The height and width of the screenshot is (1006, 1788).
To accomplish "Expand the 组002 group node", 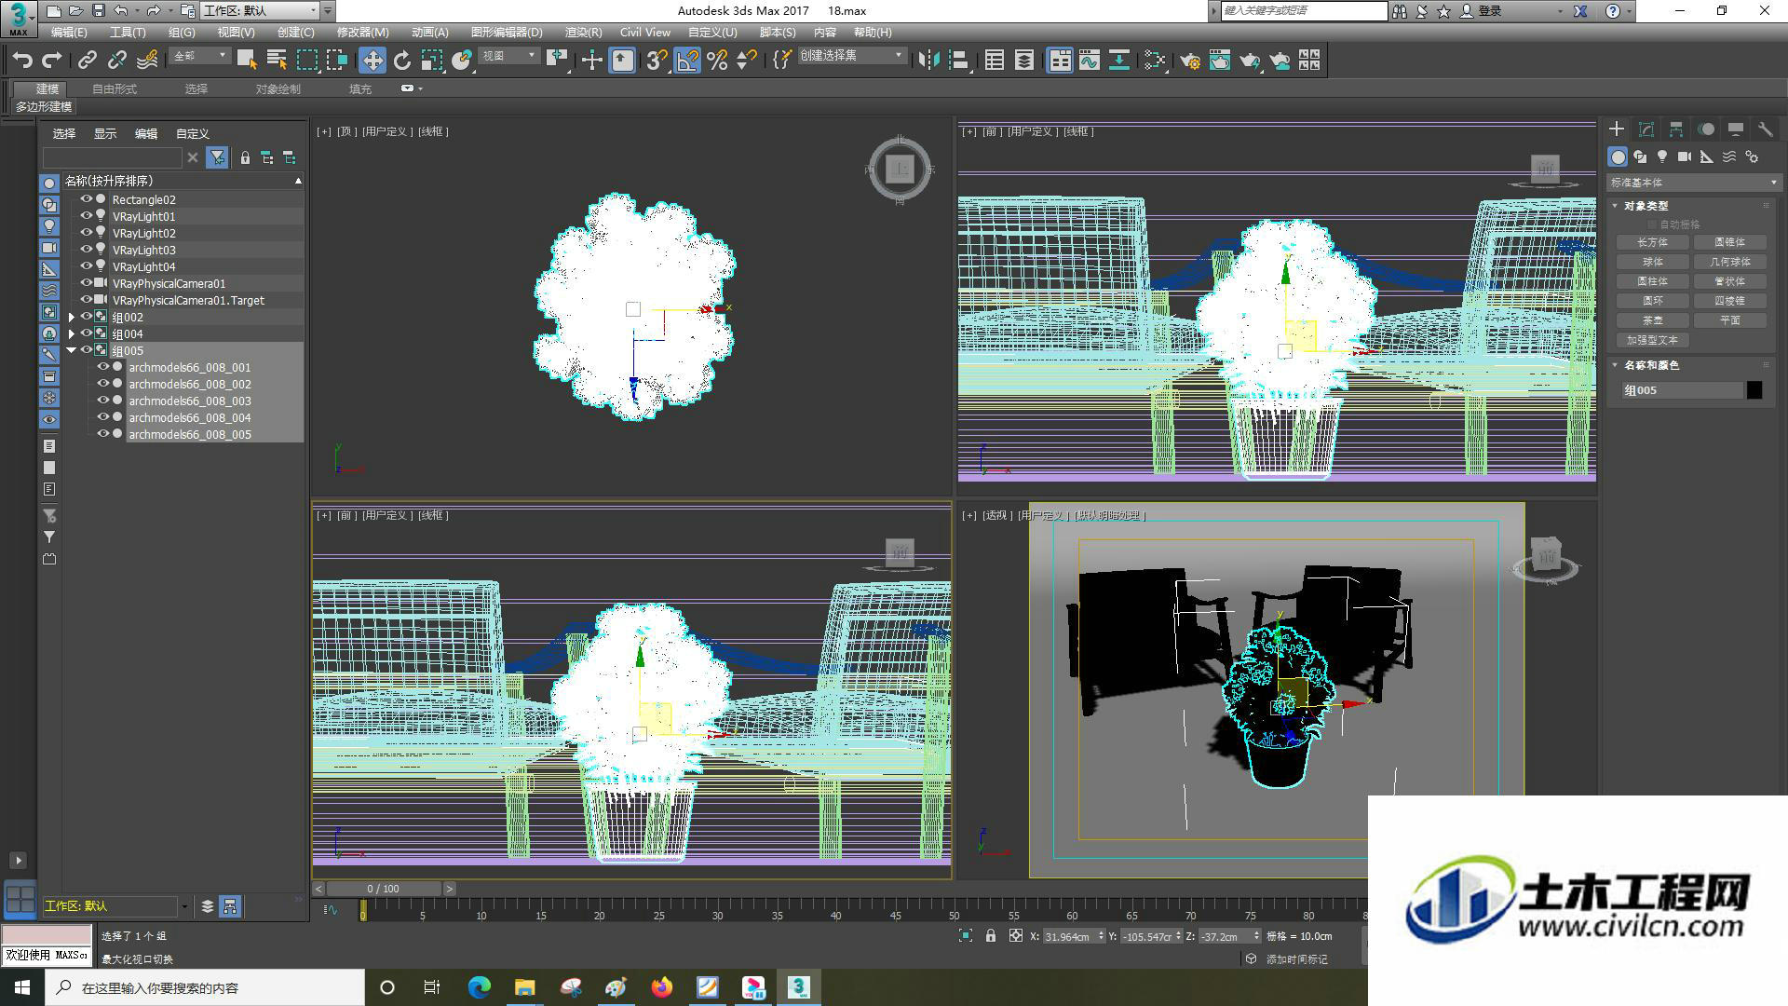I will (x=72, y=317).
